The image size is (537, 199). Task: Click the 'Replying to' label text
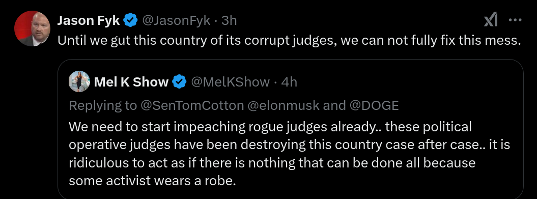[103, 106]
